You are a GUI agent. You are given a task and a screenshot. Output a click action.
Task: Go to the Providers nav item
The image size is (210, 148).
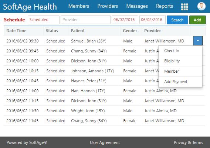(108, 6)
